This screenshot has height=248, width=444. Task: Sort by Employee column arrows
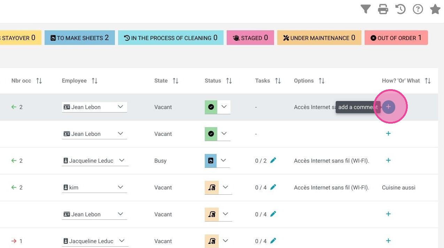coord(94,81)
